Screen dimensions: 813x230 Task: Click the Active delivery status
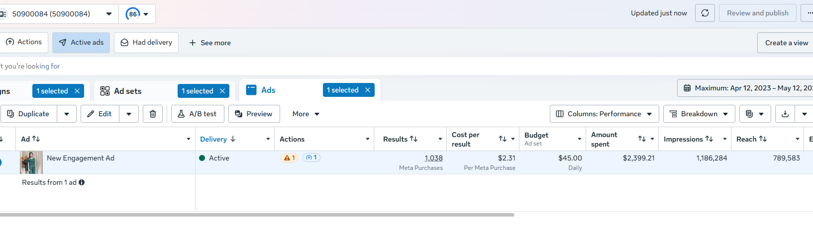coord(214,158)
